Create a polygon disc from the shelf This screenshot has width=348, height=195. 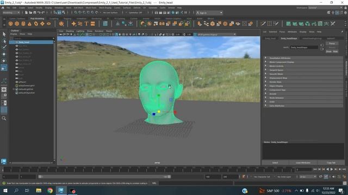[x=48, y=24]
